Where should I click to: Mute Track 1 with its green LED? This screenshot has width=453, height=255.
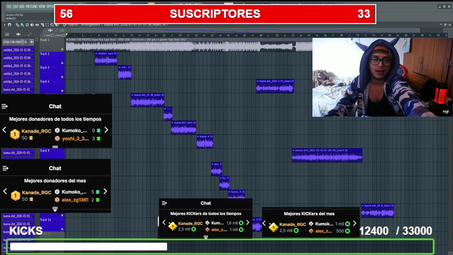[62, 49]
